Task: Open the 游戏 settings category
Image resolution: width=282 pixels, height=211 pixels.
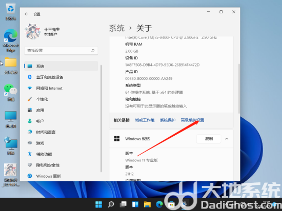Action: pos(61,143)
